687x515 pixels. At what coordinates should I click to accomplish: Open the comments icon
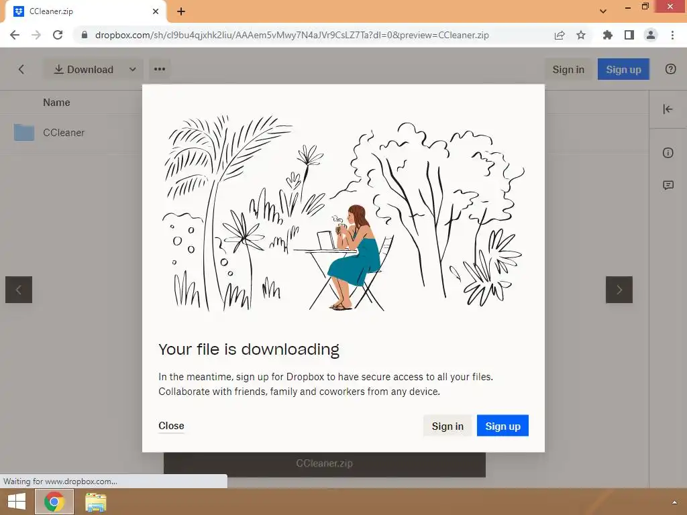pos(668,185)
